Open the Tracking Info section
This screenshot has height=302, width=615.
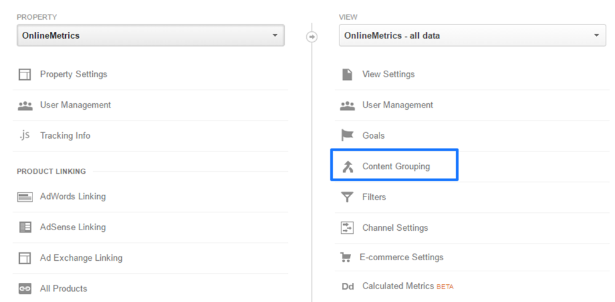click(x=65, y=136)
